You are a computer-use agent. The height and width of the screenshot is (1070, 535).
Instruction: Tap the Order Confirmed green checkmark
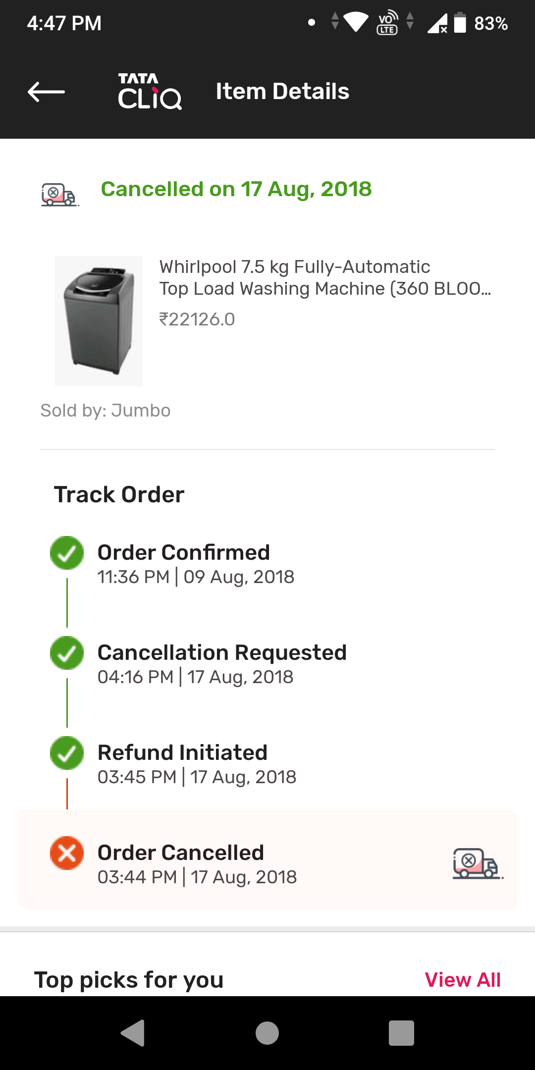[67, 553]
